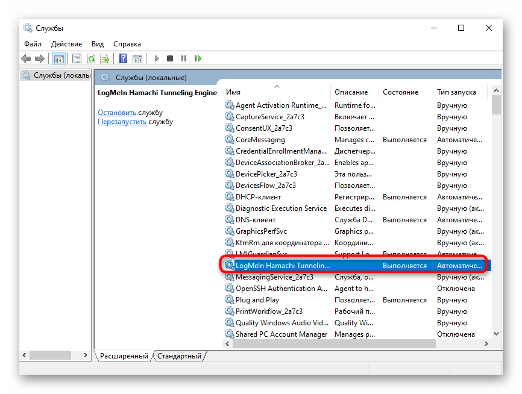Open the Действие menu
This screenshot has width=522, height=394.
pyautogui.click(x=67, y=44)
